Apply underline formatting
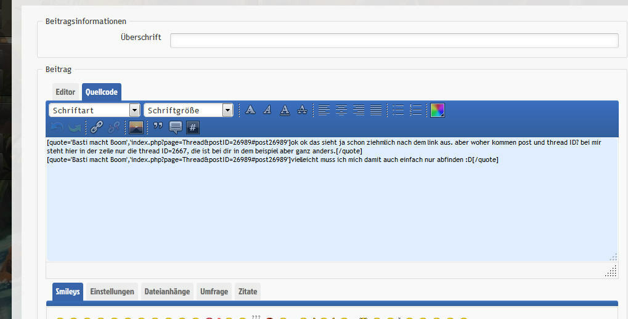 click(284, 110)
